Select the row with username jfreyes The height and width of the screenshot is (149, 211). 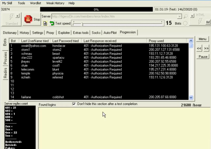click(99, 61)
